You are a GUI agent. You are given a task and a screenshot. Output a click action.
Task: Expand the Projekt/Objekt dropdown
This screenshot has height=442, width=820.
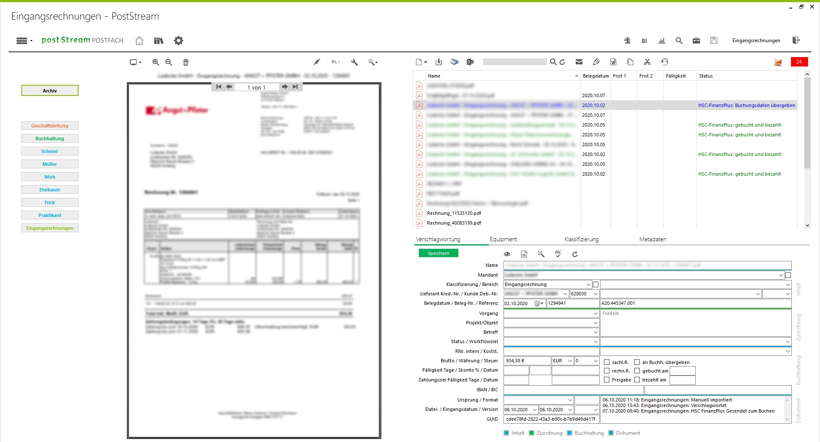pos(596,323)
